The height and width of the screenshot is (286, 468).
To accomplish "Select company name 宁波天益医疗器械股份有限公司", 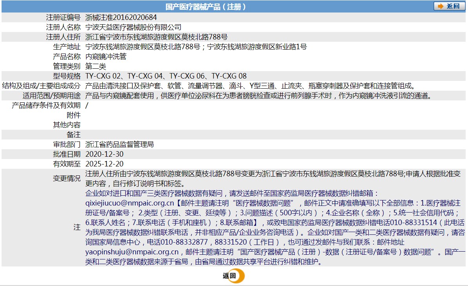I will tap(133, 27).
